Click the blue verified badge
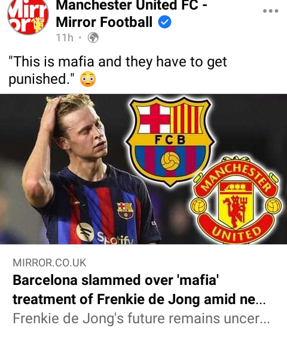Screen dimensions: 287x337 (164, 22)
